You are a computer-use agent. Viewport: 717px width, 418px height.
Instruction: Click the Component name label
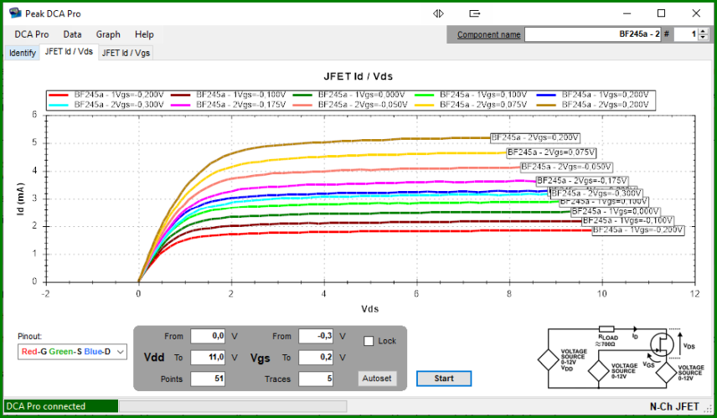click(x=489, y=34)
